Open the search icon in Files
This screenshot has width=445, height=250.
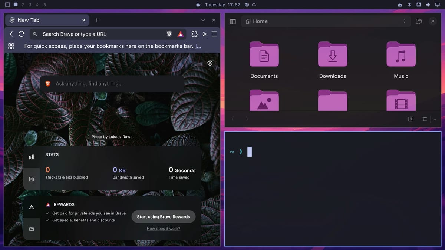click(x=419, y=21)
